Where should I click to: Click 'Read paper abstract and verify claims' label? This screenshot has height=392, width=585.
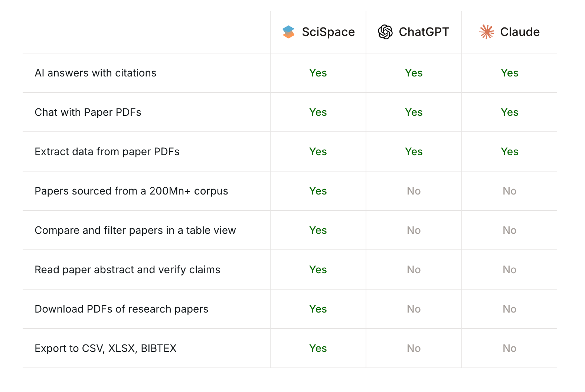coord(127,269)
